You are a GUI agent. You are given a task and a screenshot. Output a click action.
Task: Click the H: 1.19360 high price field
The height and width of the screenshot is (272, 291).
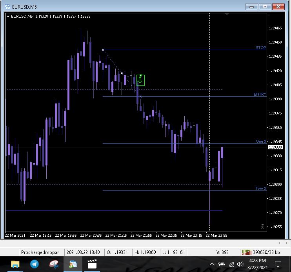pos(145,252)
